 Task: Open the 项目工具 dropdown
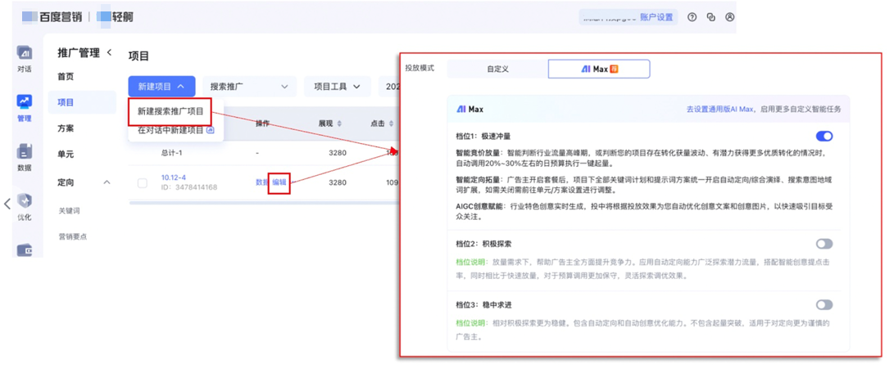338,87
